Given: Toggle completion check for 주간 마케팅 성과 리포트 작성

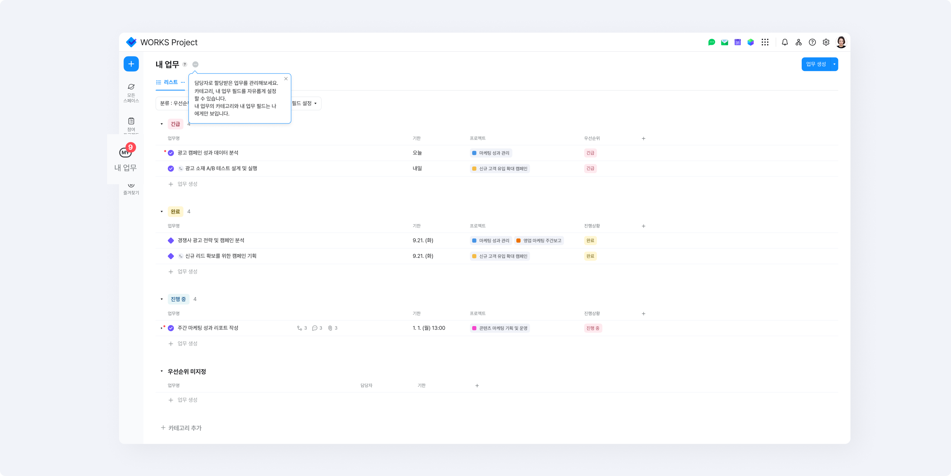Looking at the screenshot, I should pos(171,328).
